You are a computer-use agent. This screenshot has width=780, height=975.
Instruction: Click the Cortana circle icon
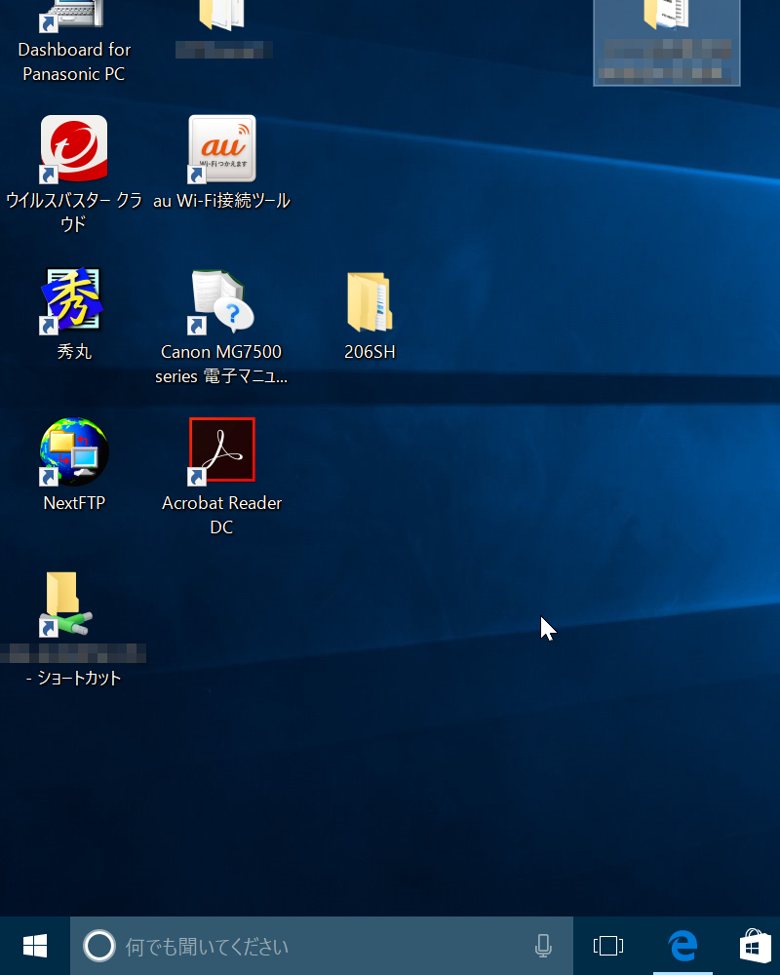99,947
